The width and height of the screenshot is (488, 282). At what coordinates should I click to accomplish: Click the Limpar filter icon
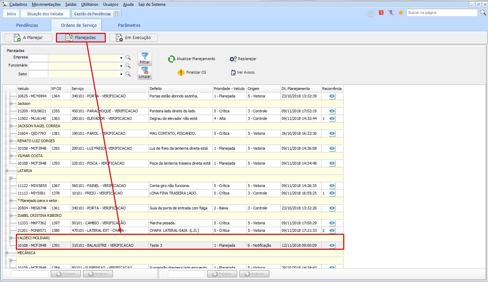pyautogui.click(x=145, y=73)
